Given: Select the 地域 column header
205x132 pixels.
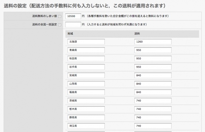Looking at the screenshot, I should (70, 34).
